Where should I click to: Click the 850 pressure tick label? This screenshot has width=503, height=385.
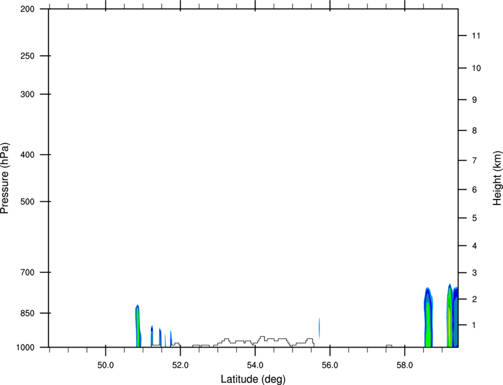pos(27,313)
